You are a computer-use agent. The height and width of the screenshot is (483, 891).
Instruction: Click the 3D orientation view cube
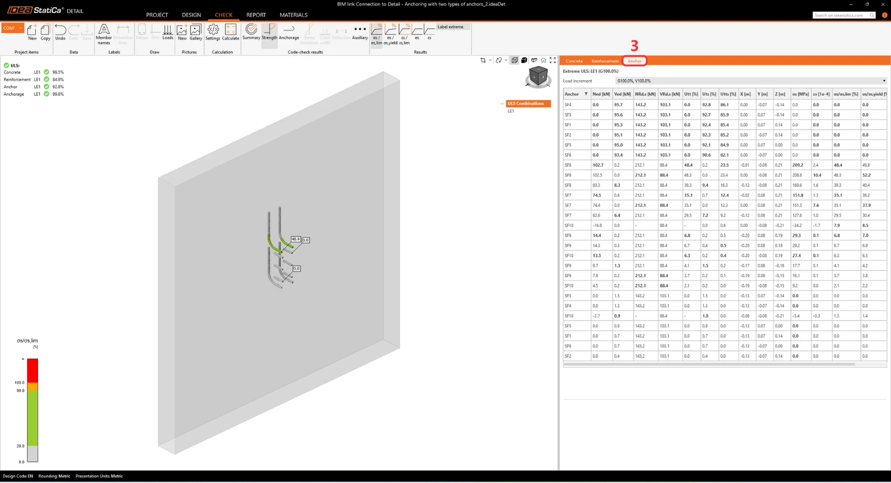(538, 77)
